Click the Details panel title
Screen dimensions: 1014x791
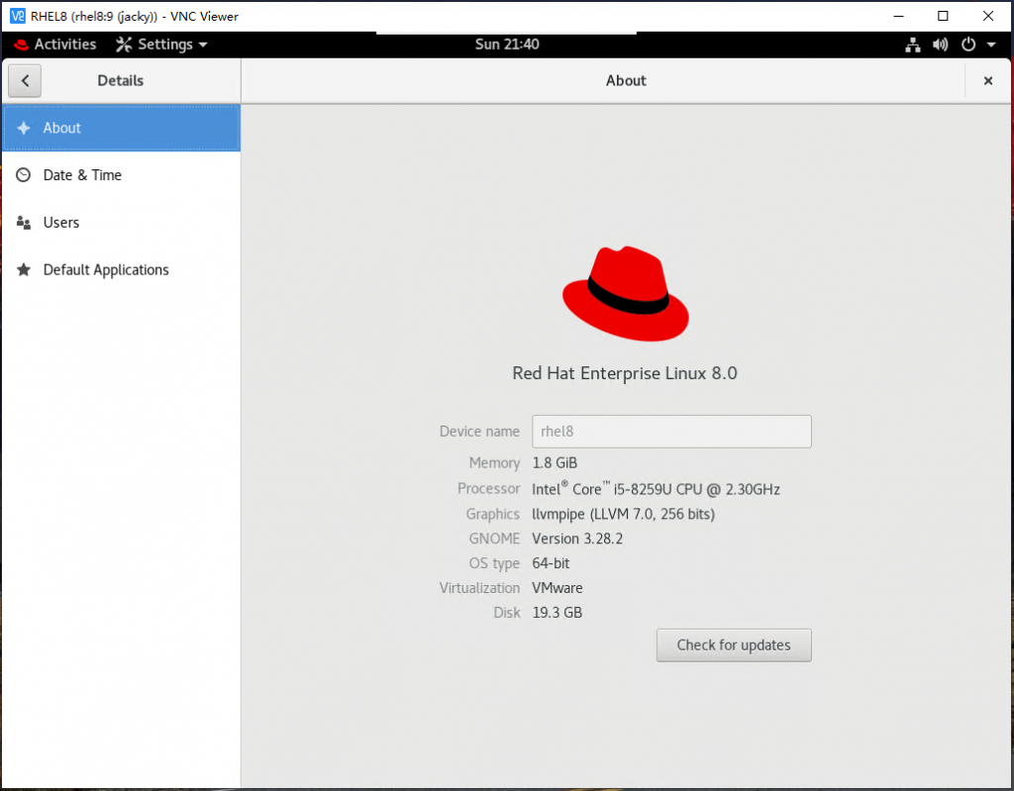[x=121, y=81]
